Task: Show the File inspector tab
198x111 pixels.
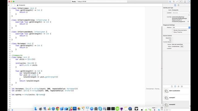Action: [175, 5]
